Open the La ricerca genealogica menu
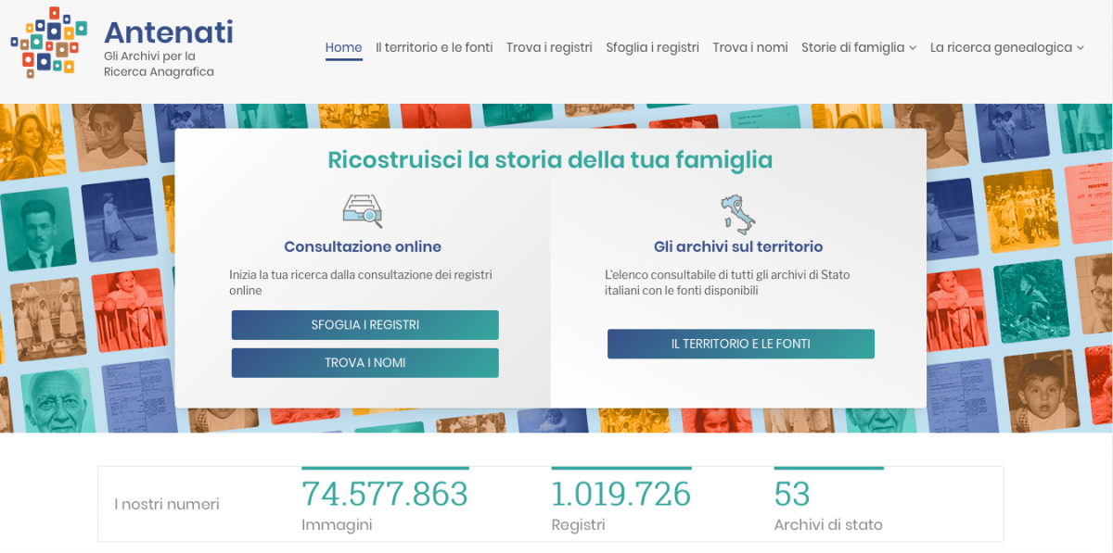Screen dimensions: 1113x553 [1002, 47]
